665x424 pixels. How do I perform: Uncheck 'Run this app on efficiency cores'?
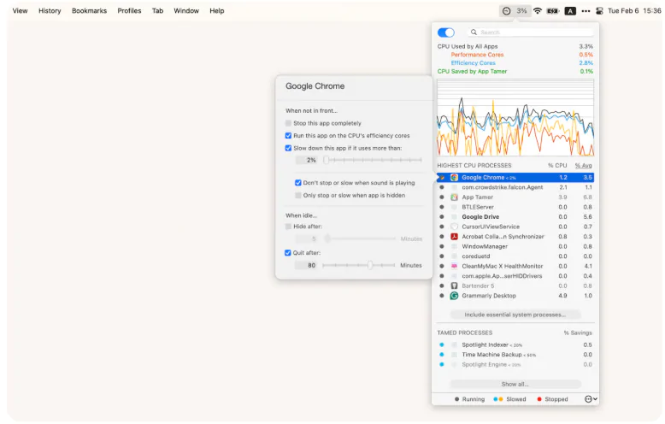(x=289, y=136)
